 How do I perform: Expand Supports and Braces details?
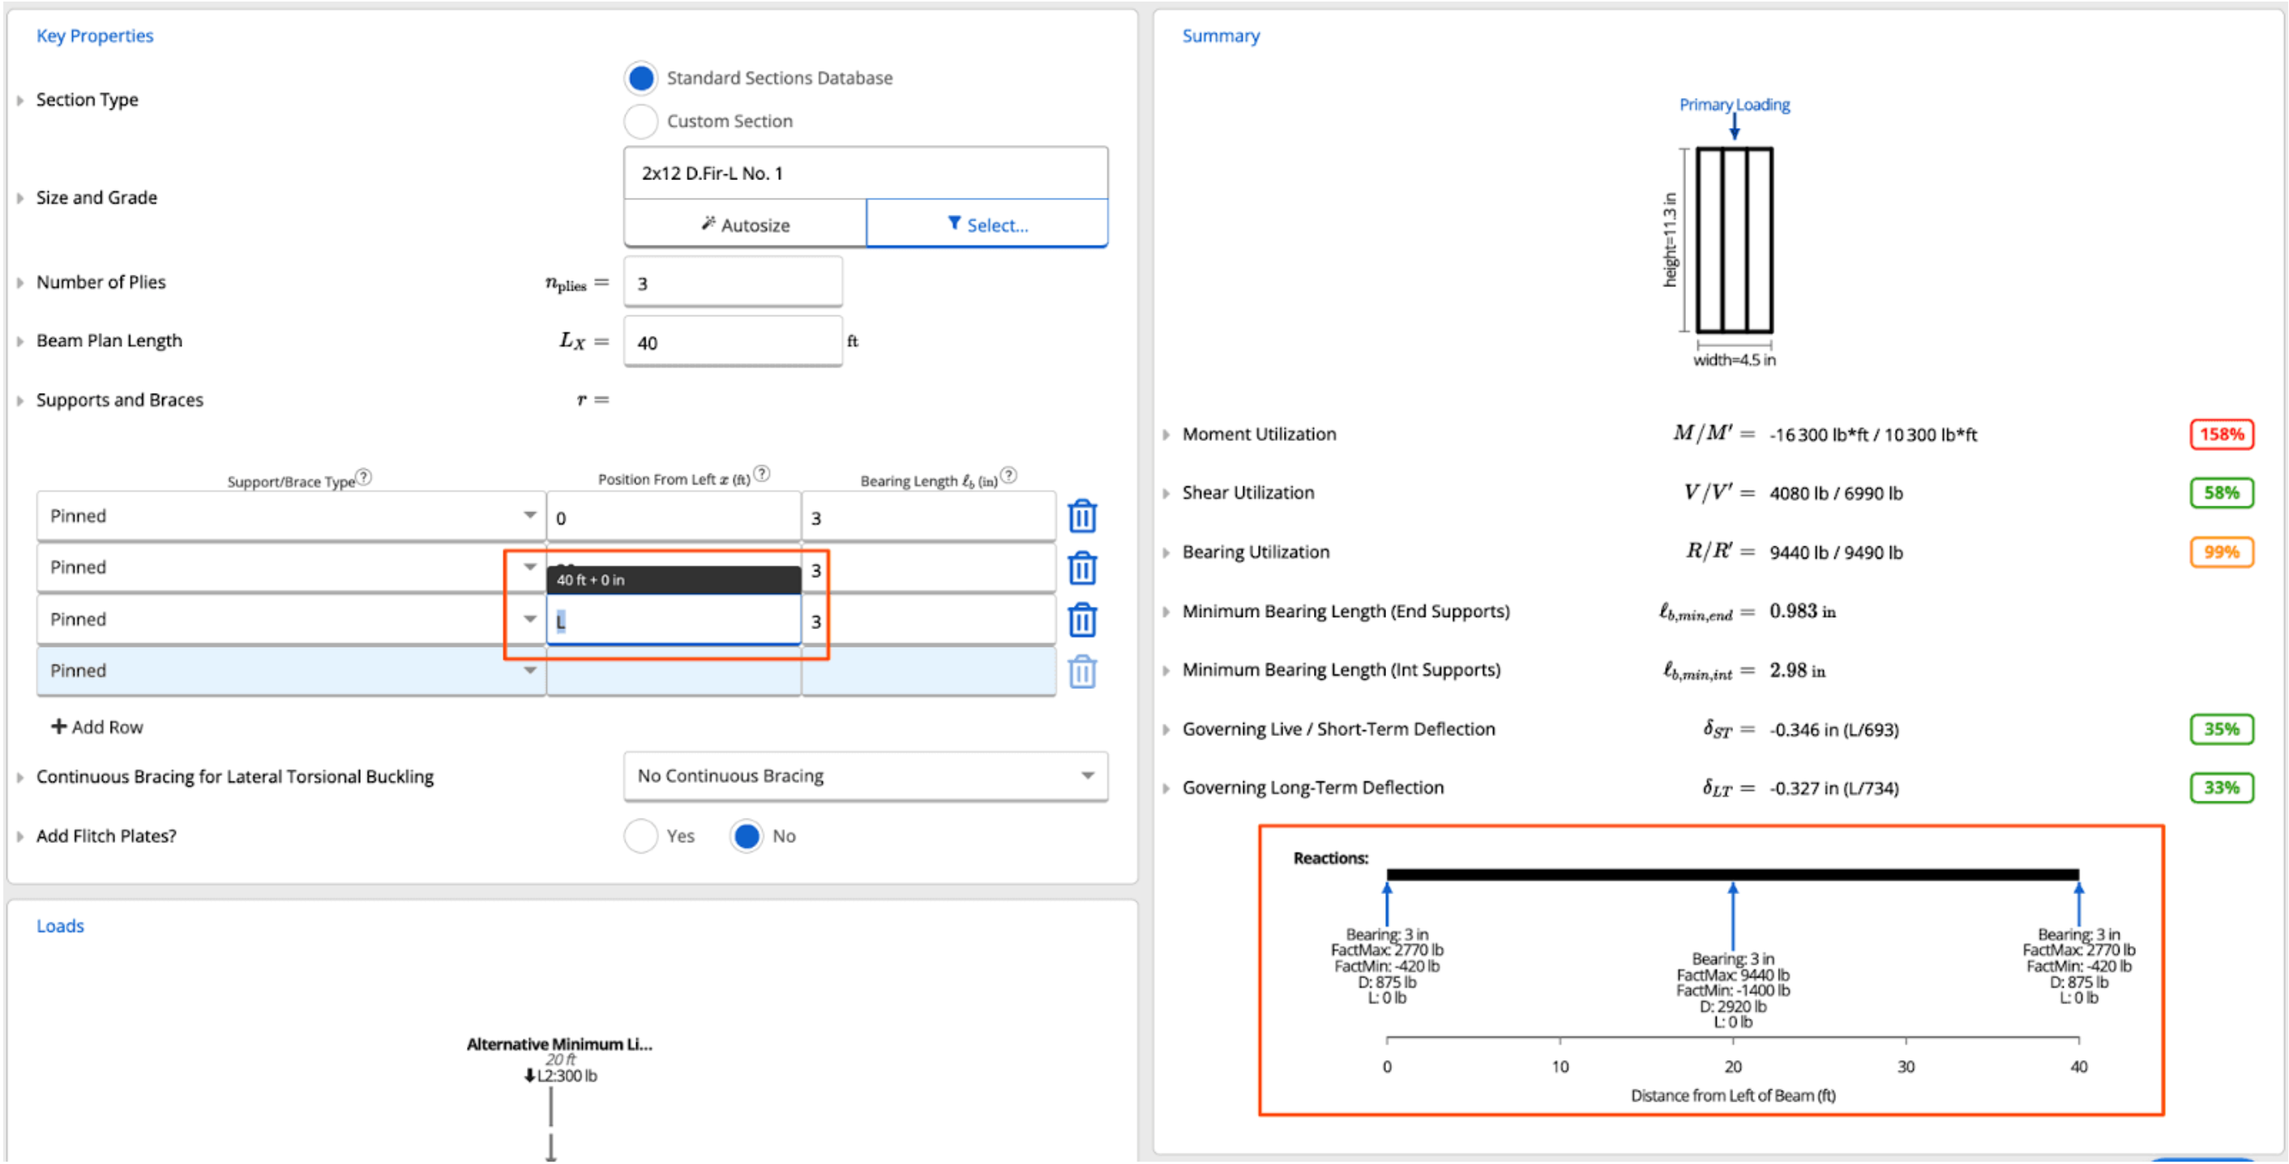pos(20,400)
